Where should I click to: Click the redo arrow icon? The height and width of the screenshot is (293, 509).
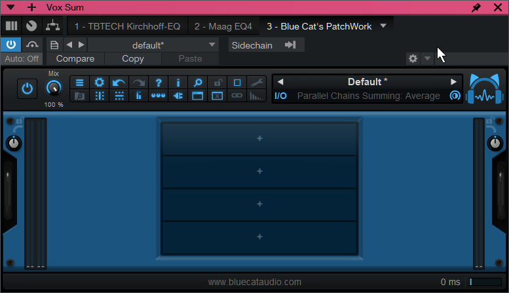(139, 83)
